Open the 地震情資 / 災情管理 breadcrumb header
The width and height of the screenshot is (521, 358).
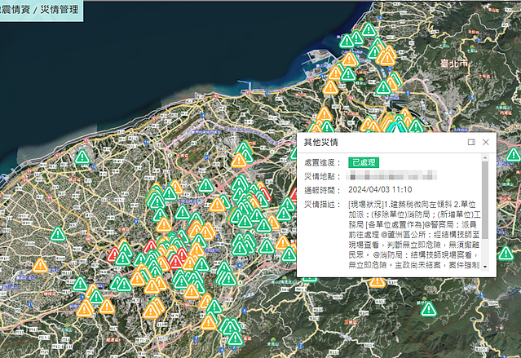click(x=40, y=9)
